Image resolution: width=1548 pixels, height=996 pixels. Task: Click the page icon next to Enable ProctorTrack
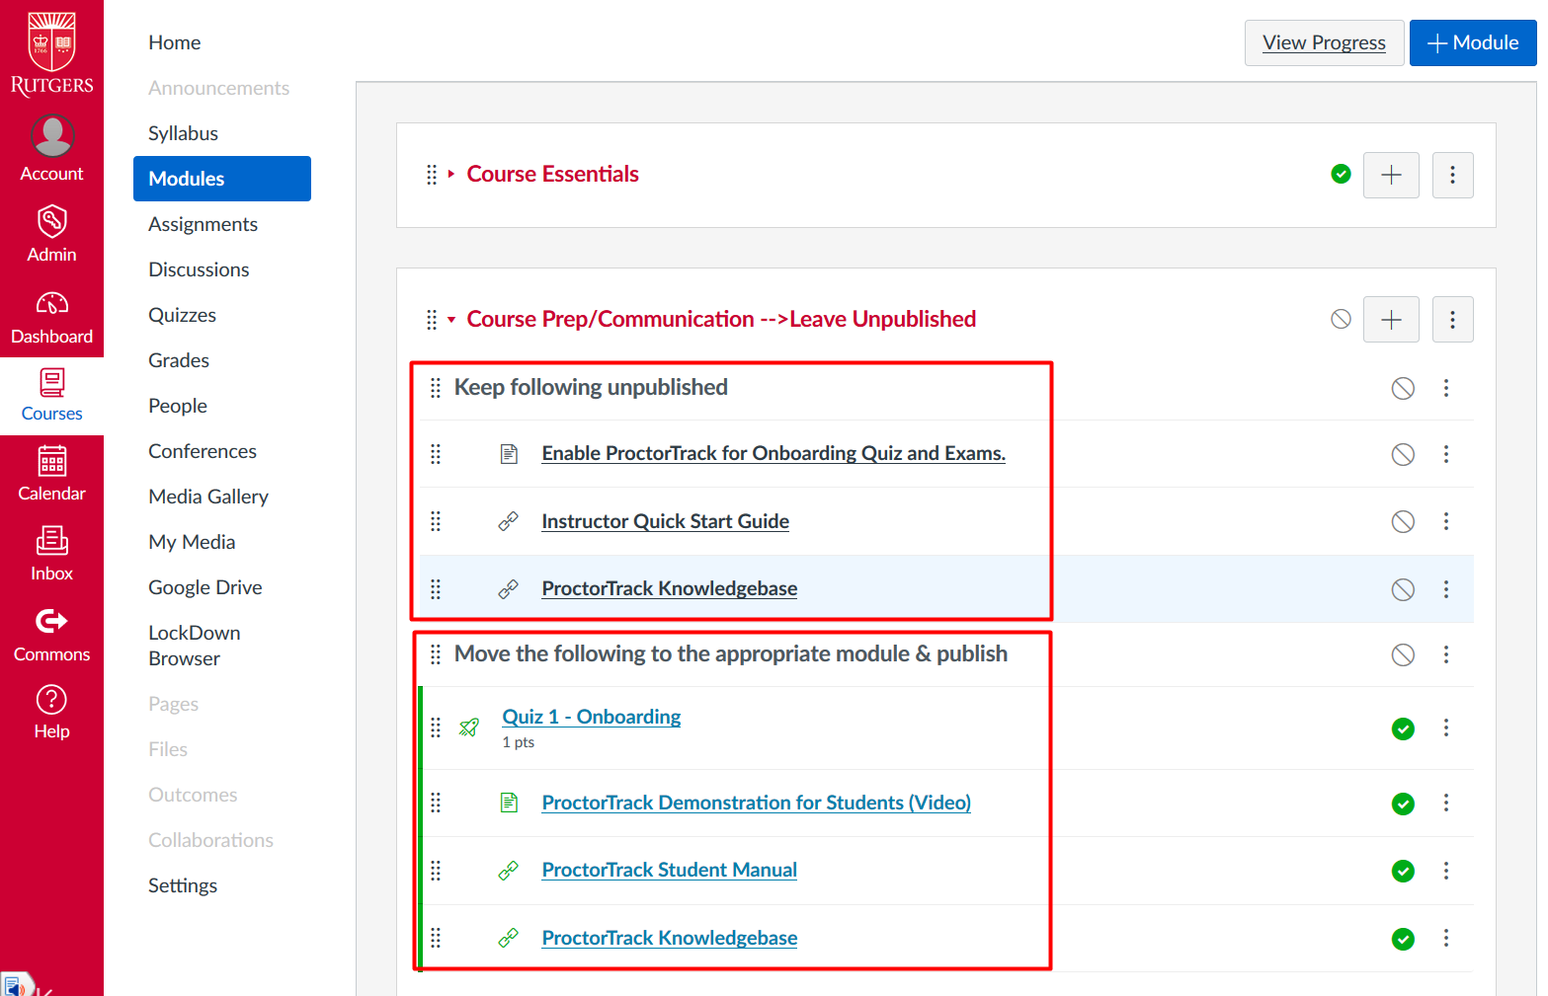(x=509, y=454)
